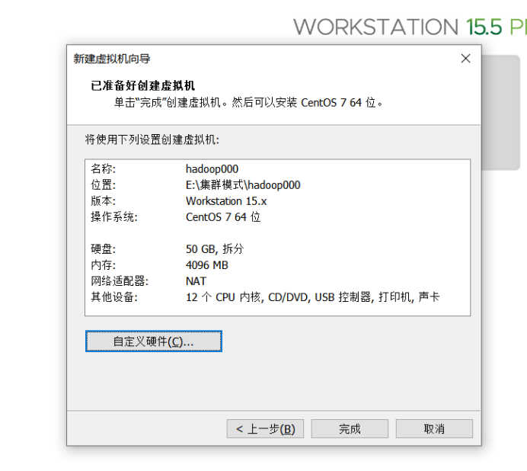Go back with 上一步(B) button
527x471 pixels.
click(265, 428)
